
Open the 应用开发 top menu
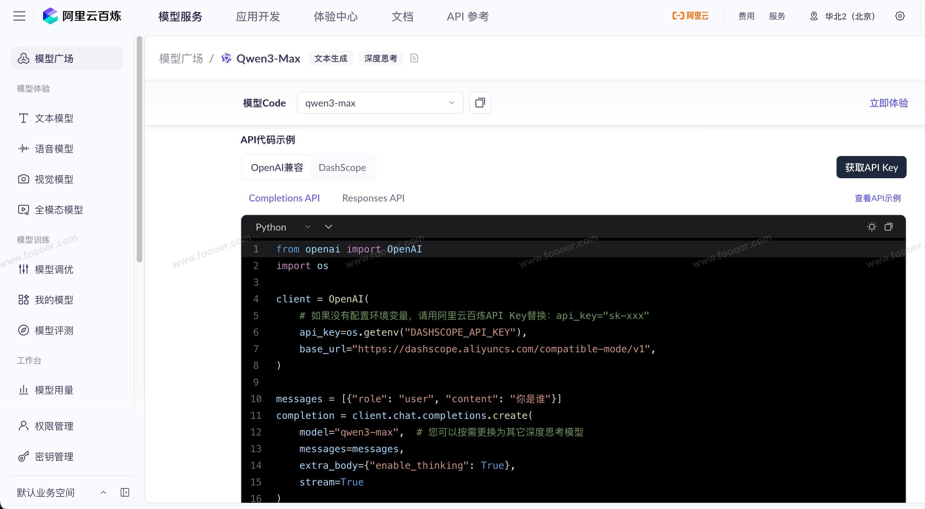pos(258,17)
